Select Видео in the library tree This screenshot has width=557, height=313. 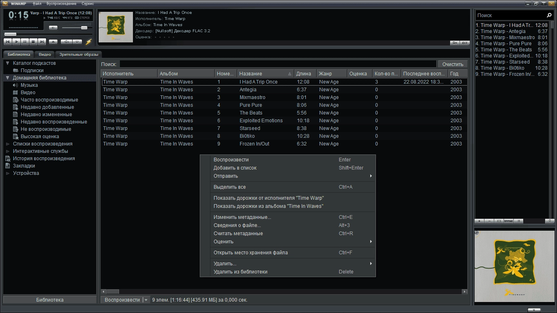point(28,93)
